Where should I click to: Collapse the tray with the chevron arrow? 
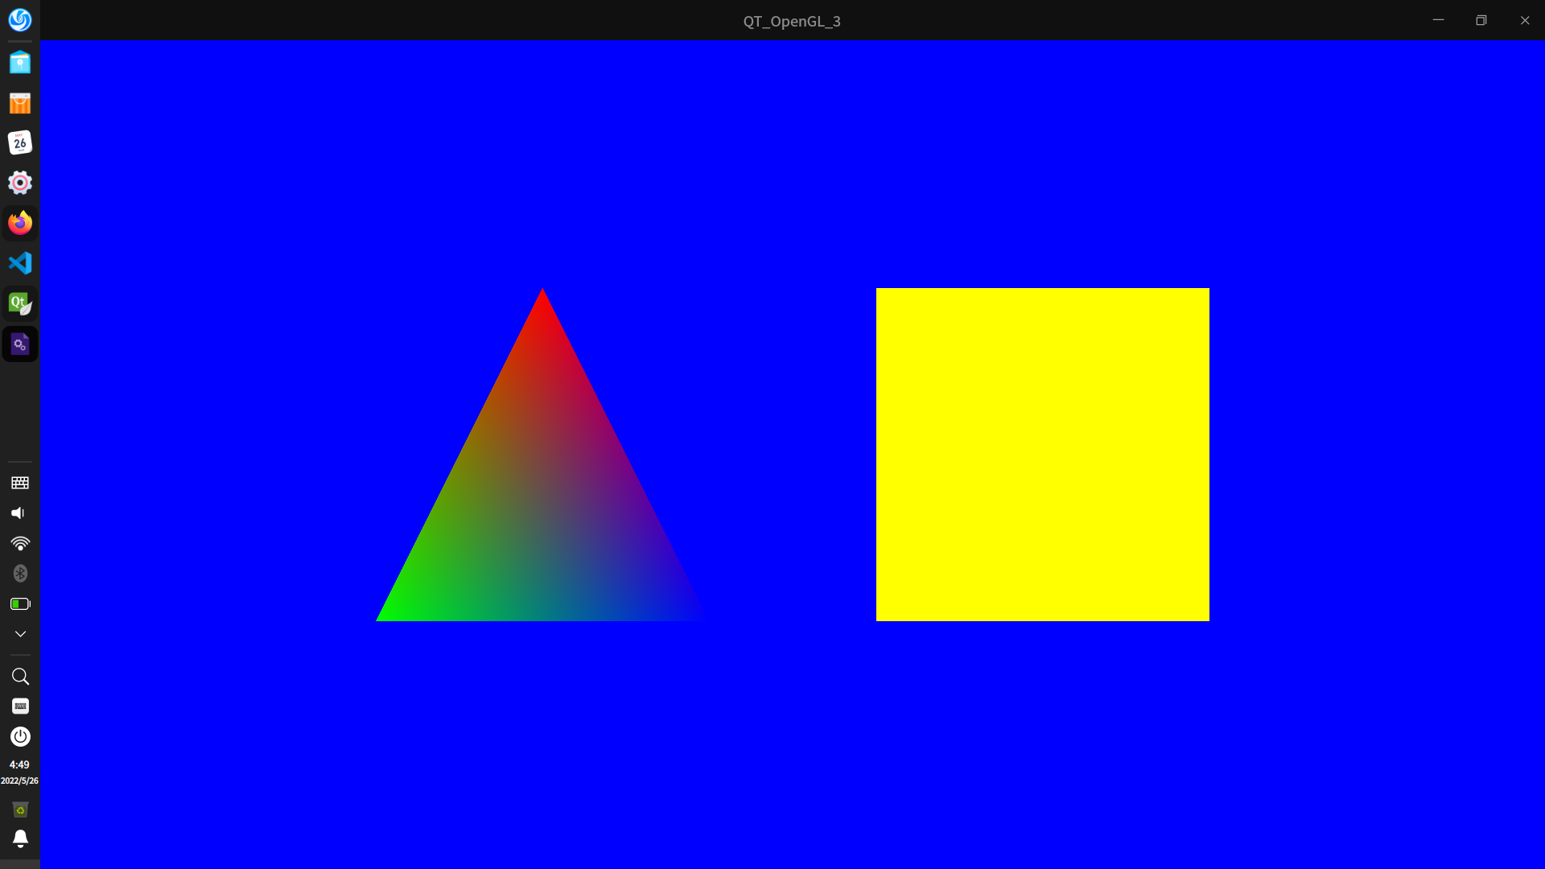(x=19, y=634)
